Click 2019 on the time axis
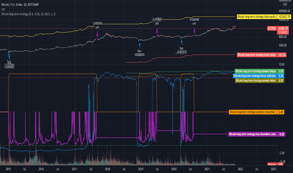 click(141, 169)
